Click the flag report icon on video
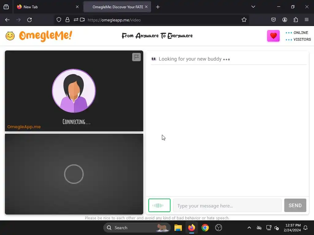314x235 pixels. pos(136,57)
